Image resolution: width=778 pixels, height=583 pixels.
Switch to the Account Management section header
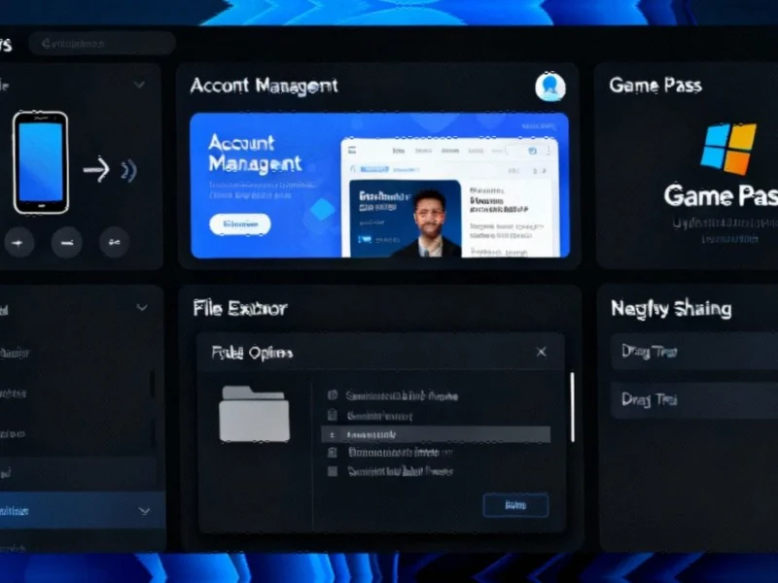264,86
